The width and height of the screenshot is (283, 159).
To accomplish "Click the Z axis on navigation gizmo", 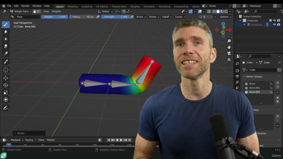I will (x=223, y=24).
